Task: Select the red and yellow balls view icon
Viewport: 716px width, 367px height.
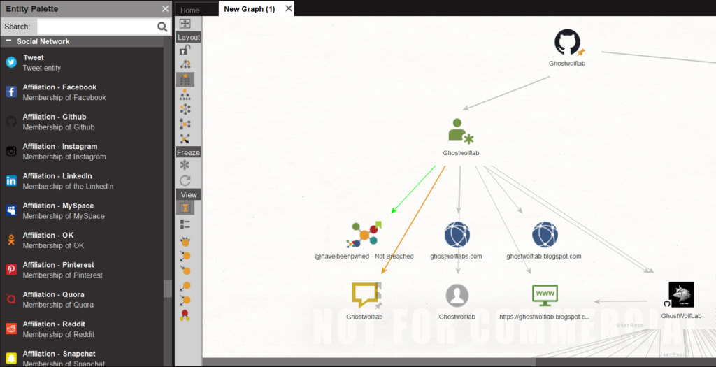Action: [185, 315]
